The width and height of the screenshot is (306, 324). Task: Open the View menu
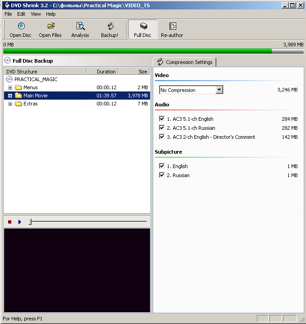(x=36, y=14)
